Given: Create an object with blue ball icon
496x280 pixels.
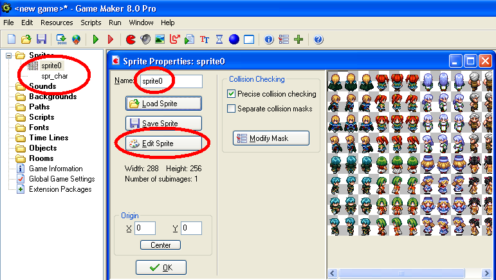Looking at the screenshot, I should pos(234,39).
